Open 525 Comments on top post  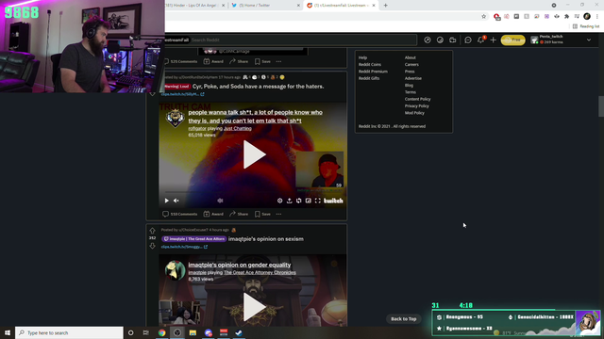180,61
